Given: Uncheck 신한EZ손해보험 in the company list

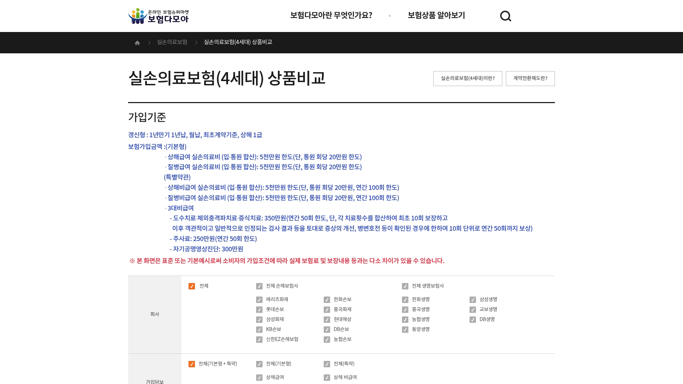Looking at the screenshot, I should tap(259, 340).
